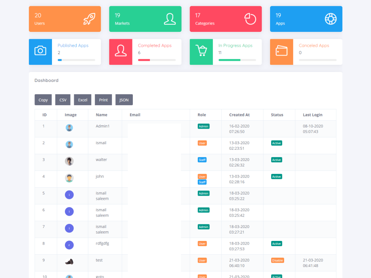Image resolution: width=371 pixels, height=278 pixels.
Task: Click the 17 Categories card label
Action: coord(205,19)
